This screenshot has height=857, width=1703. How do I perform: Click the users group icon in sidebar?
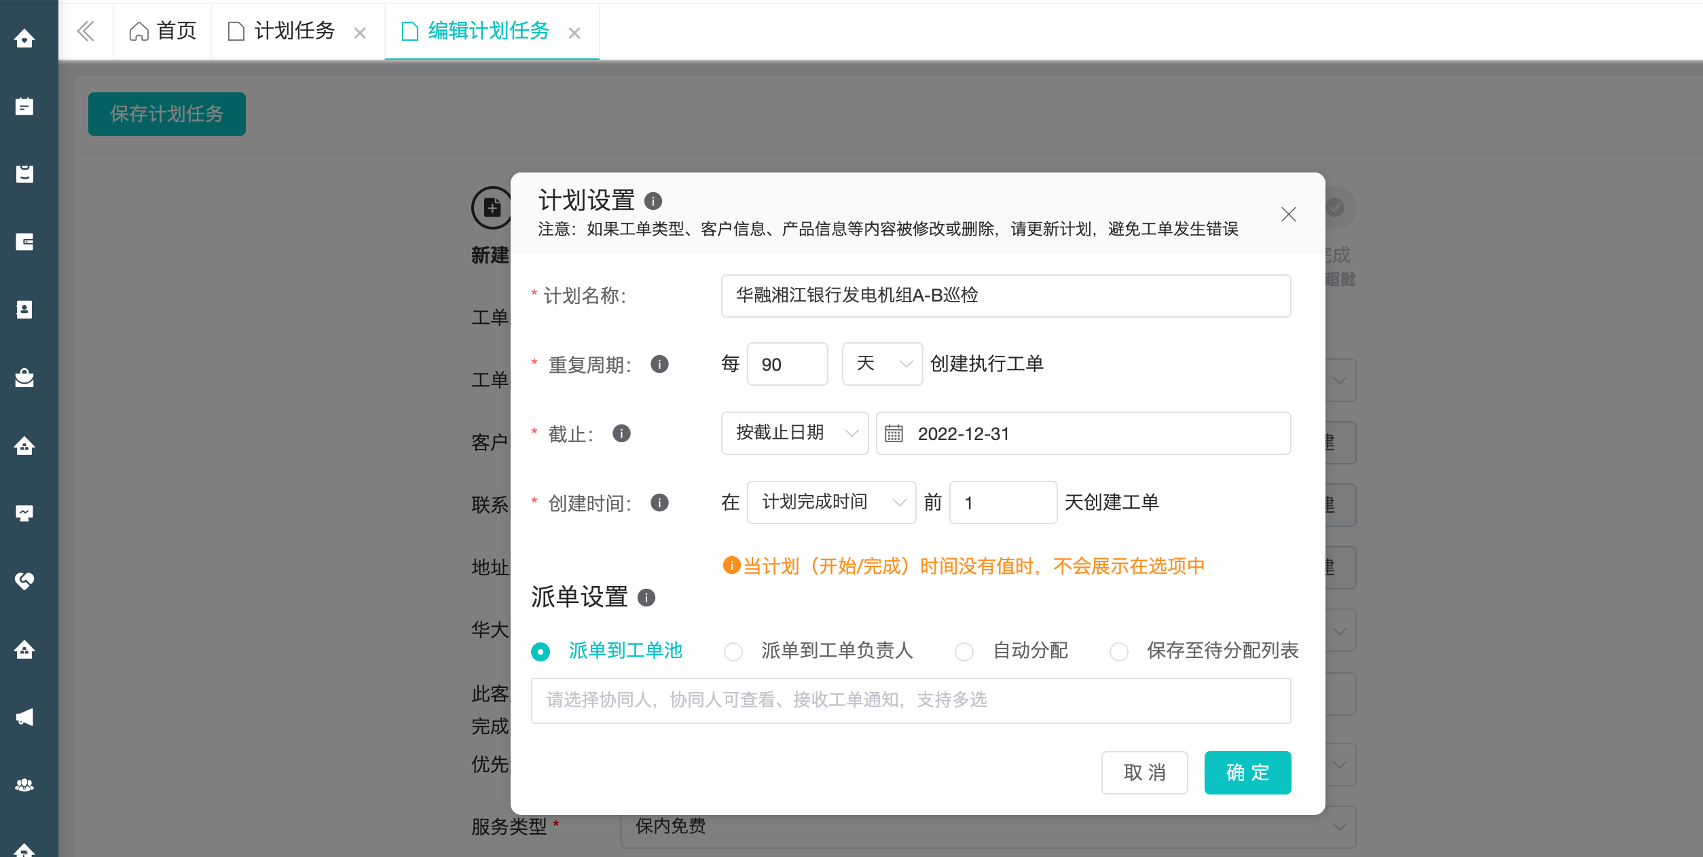click(24, 785)
